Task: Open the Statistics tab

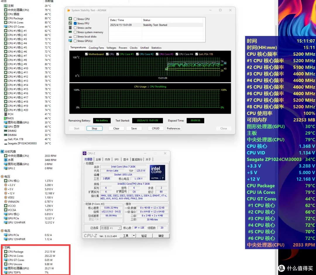Action: click(x=156, y=48)
